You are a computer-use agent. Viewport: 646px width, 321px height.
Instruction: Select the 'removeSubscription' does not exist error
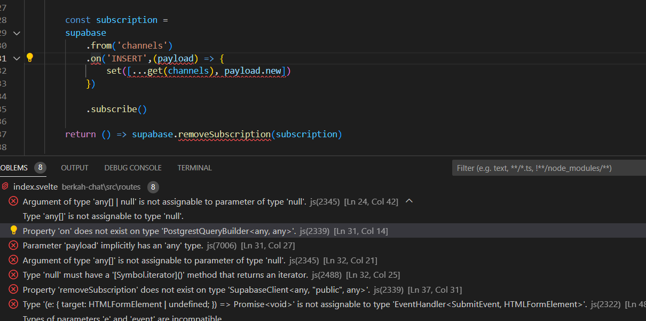(323, 289)
